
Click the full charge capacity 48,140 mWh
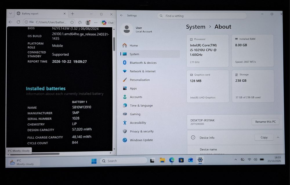(x=82, y=137)
